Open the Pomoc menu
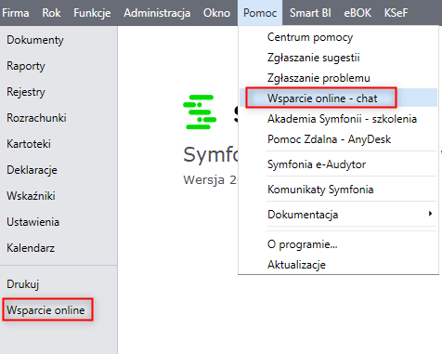This screenshot has height=354, width=442. (260, 13)
